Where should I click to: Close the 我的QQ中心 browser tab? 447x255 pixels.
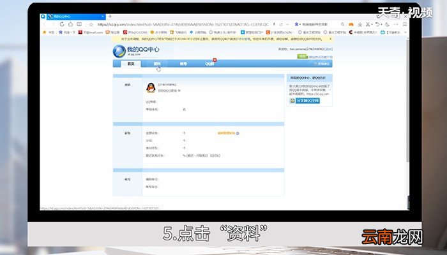103,17
